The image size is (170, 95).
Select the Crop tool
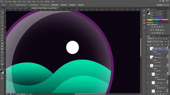point(2,23)
